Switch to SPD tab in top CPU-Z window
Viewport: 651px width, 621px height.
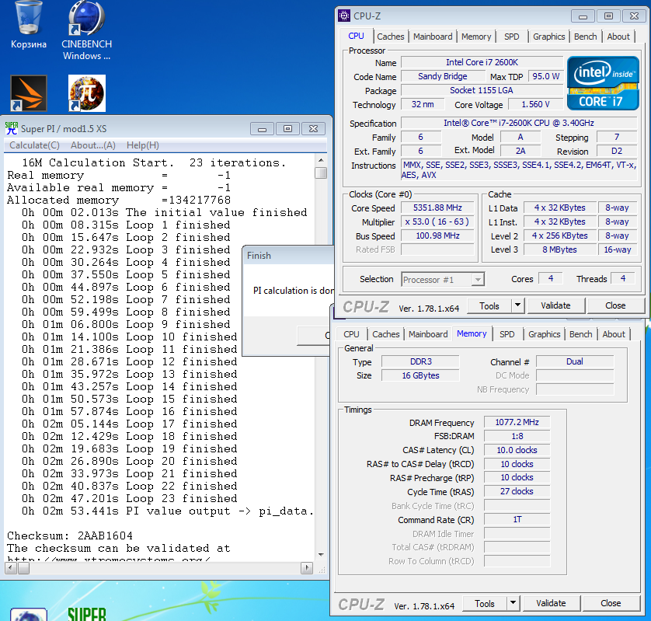pyautogui.click(x=511, y=37)
